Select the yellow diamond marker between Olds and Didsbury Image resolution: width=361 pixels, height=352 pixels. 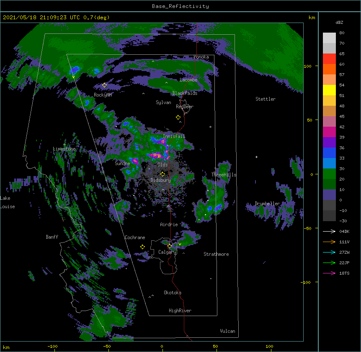click(162, 174)
